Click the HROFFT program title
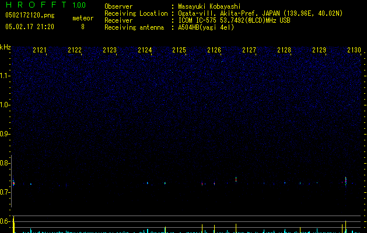The height and width of the screenshot is (233, 367). click(36, 5)
